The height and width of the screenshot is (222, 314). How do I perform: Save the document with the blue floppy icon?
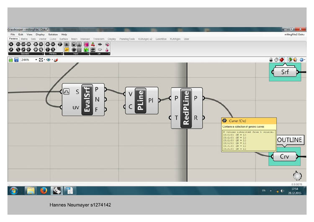16,60
